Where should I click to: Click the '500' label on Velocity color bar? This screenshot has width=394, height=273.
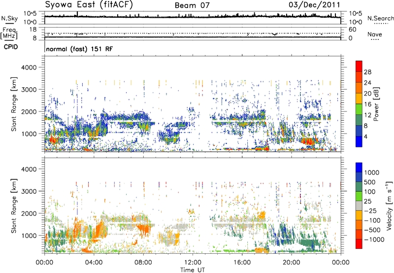click(x=369, y=182)
